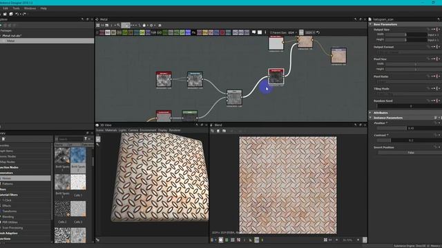Select the histogram scan node in graph
442x248 pixels.
(x=276, y=76)
